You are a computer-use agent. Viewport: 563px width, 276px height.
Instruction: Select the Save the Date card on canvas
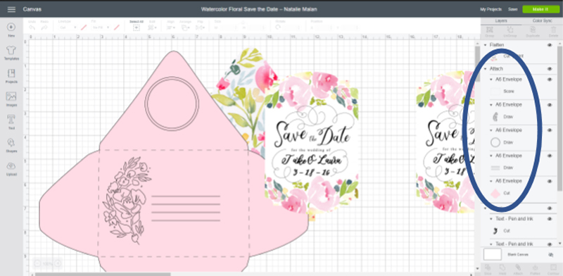(x=312, y=142)
